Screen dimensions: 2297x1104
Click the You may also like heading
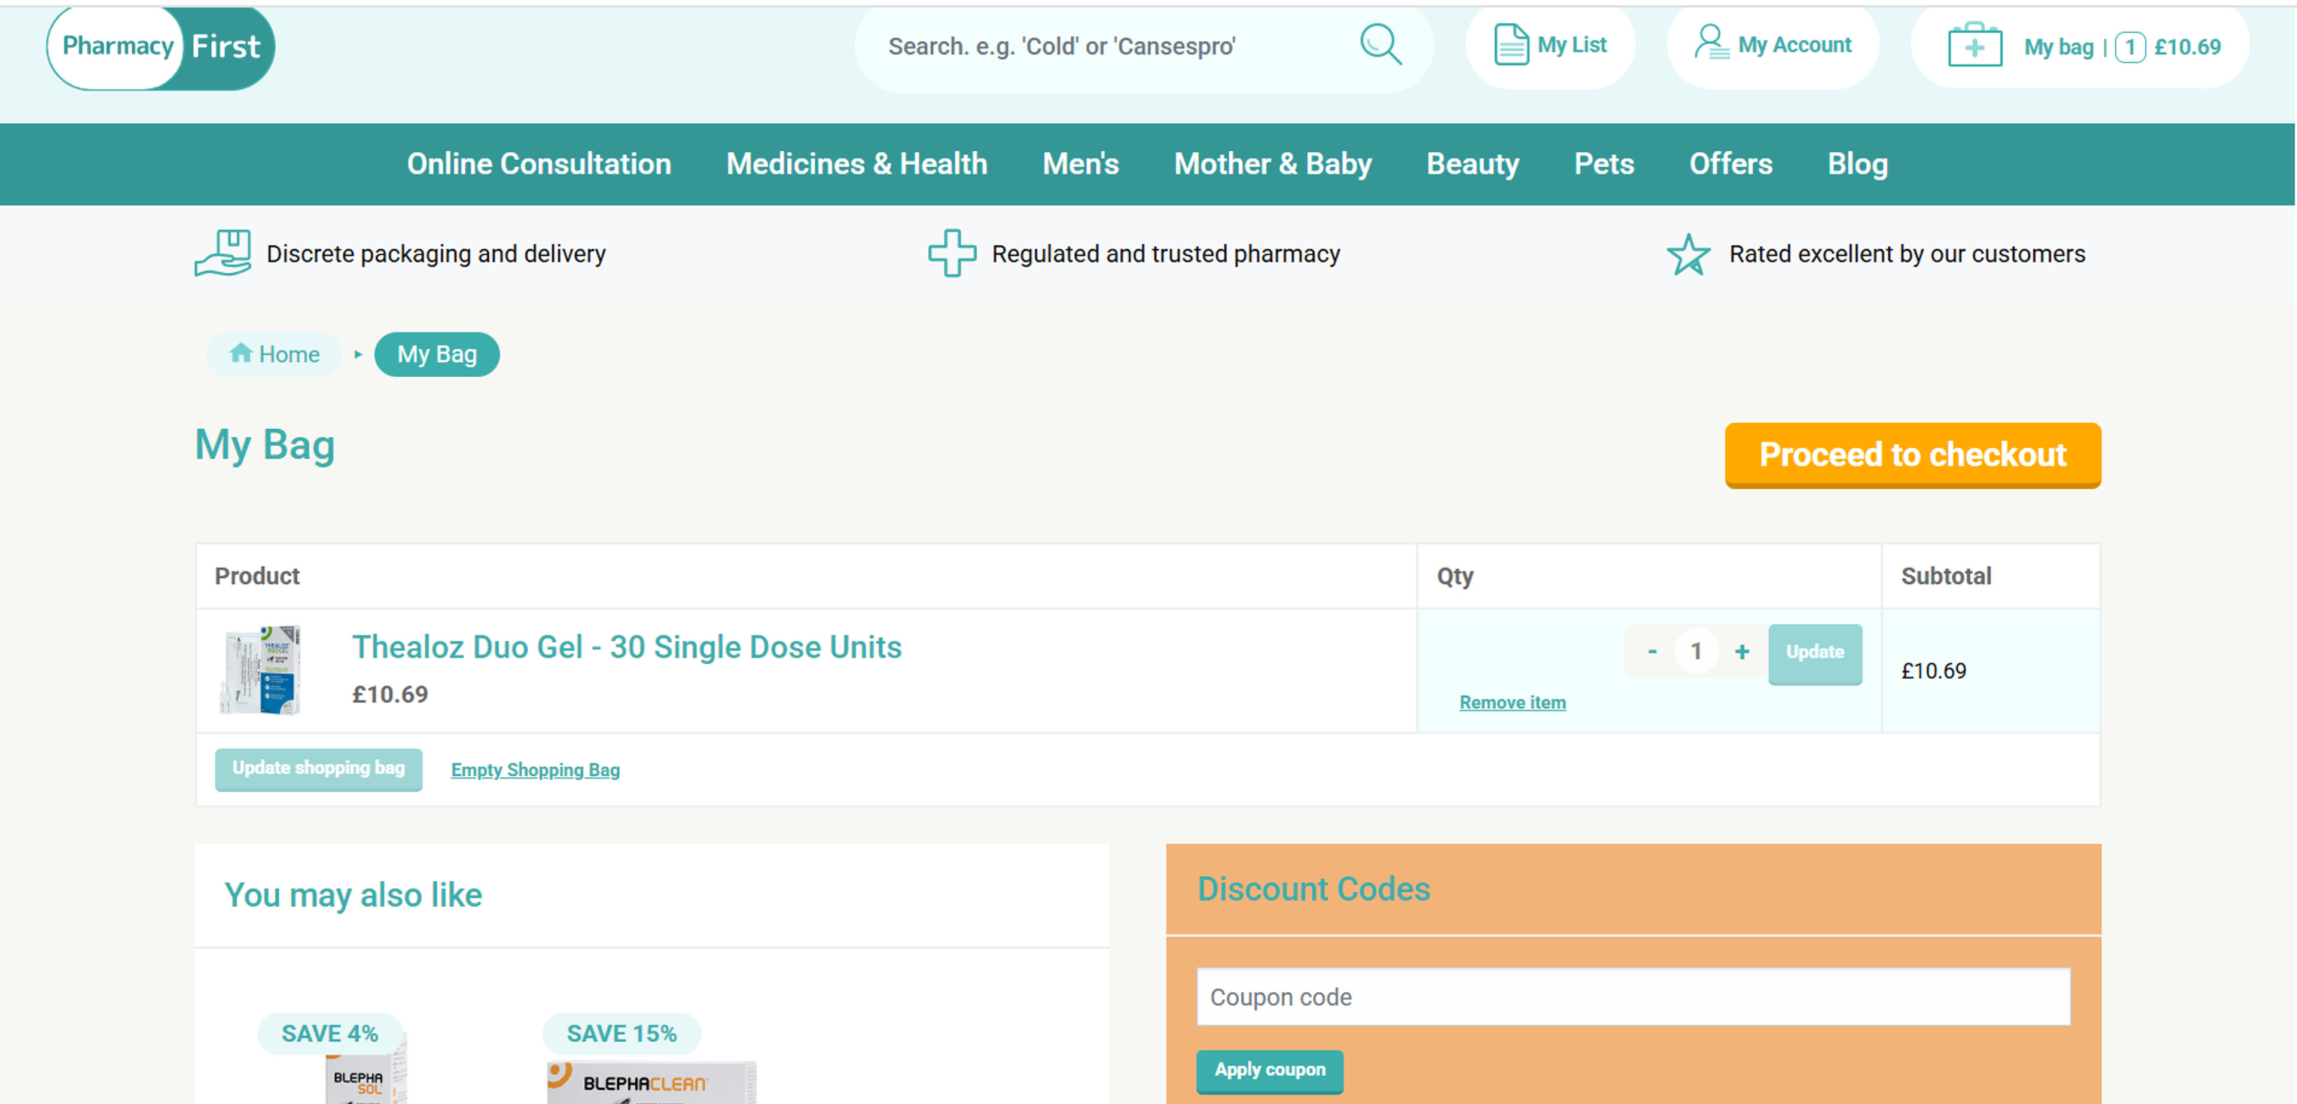point(352,895)
